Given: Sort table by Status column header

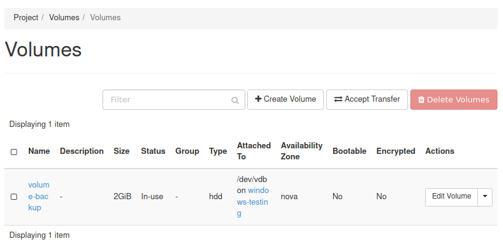Looking at the screenshot, I should point(153,151).
